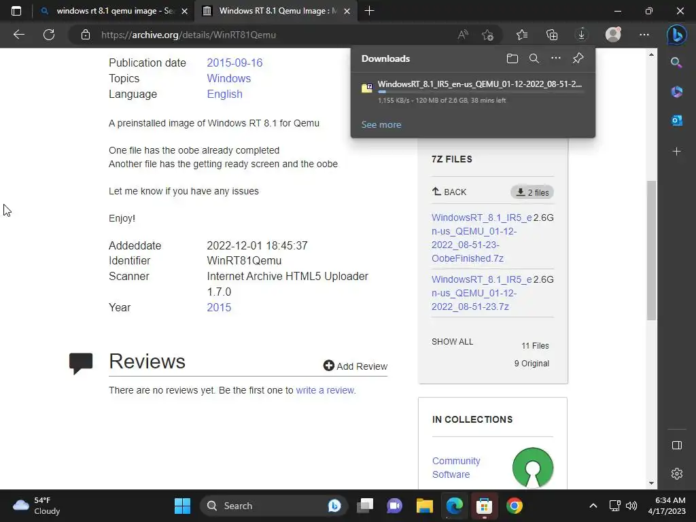Click Add Review button
The height and width of the screenshot is (522, 696).
[x=355, y=366]
